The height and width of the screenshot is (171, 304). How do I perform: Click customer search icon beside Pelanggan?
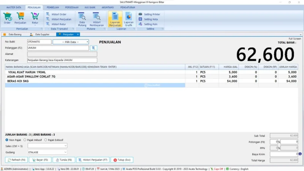click(93, 48)
